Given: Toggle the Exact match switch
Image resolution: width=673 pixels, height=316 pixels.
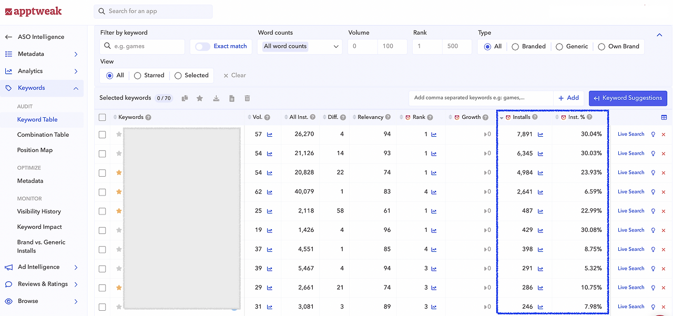Looking at the screenshot, I should [x=202, y=46].
